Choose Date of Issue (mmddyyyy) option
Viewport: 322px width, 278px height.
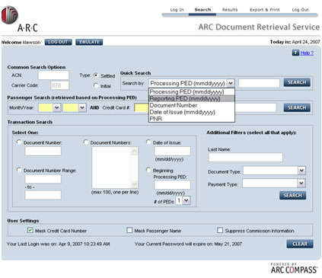click(192, 112)
